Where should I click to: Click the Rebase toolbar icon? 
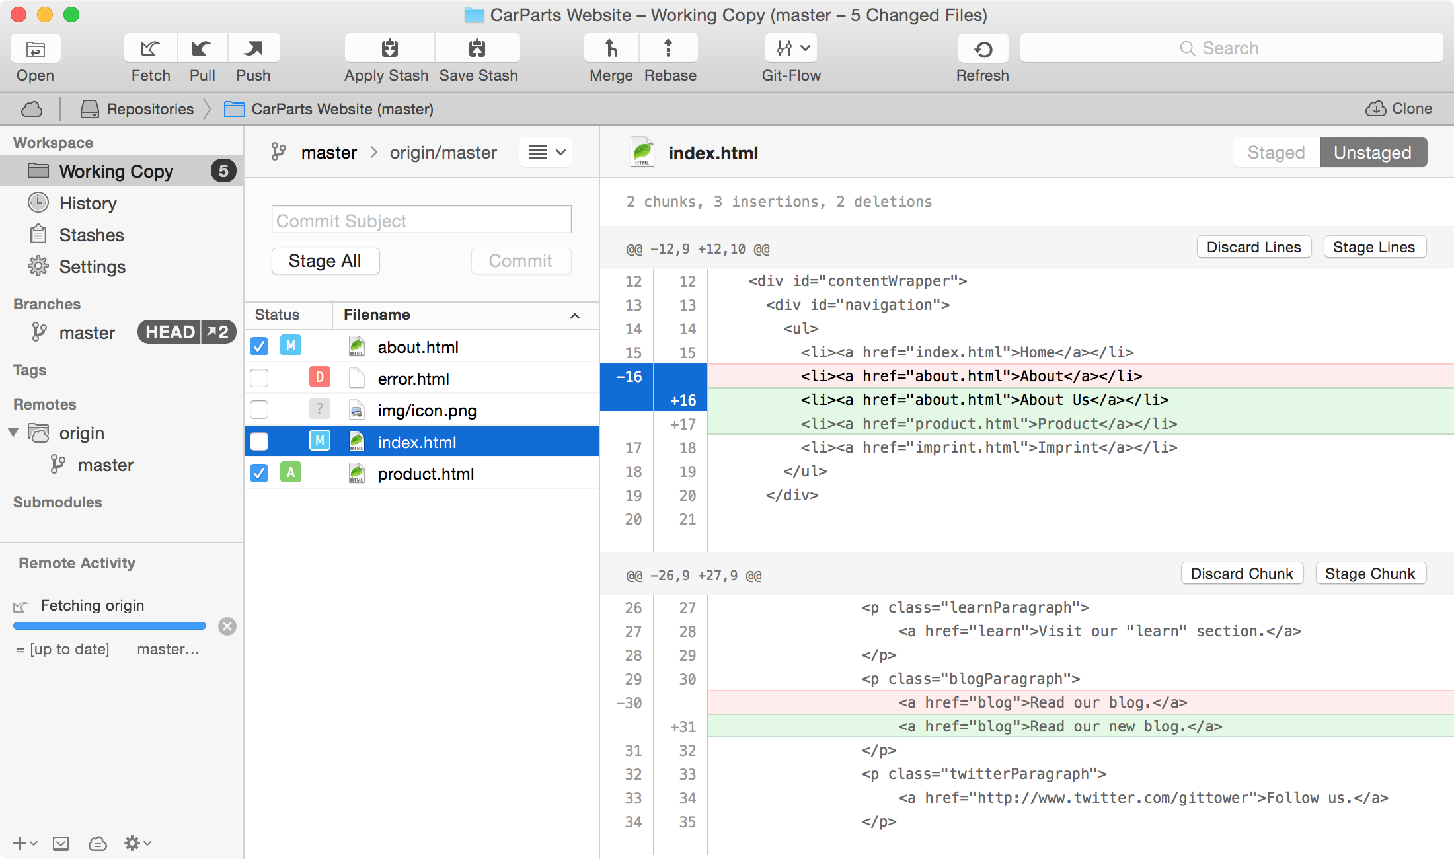click(668, 48)
